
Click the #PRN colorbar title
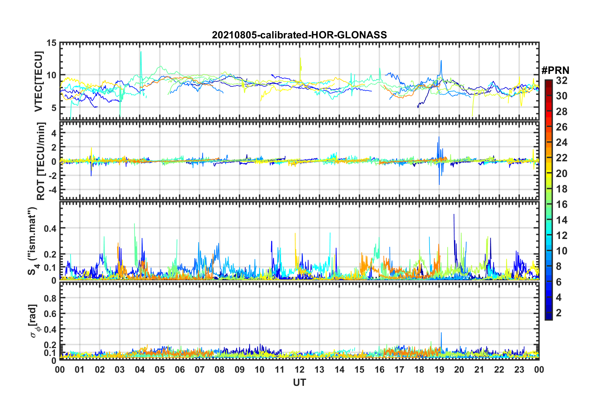pos(555,70)
